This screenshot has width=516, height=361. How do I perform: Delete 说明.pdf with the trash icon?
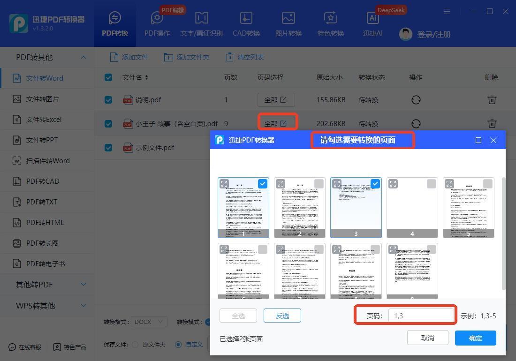pos(492,100)
